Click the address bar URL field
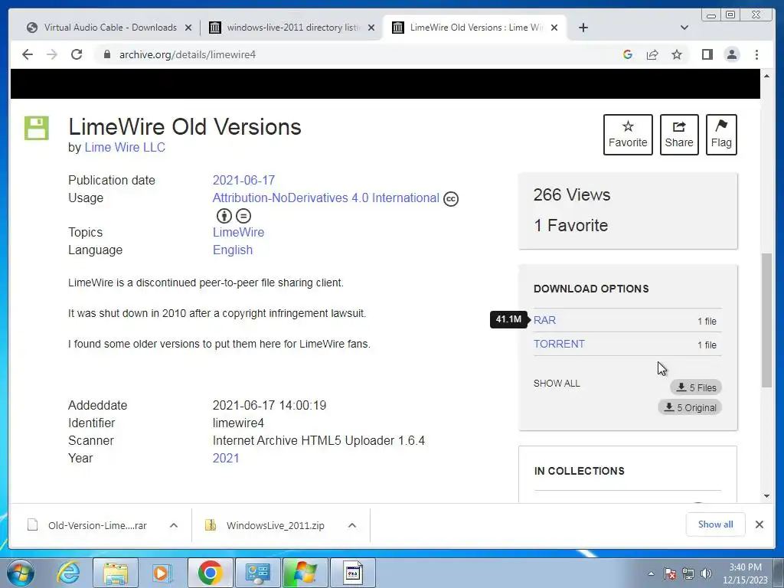Screen dimensions: 784x588 (350, 54)
